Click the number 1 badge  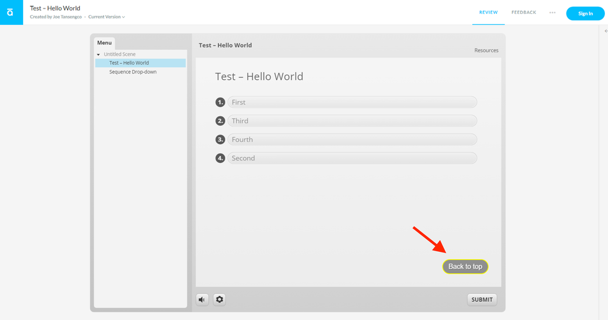220,102
